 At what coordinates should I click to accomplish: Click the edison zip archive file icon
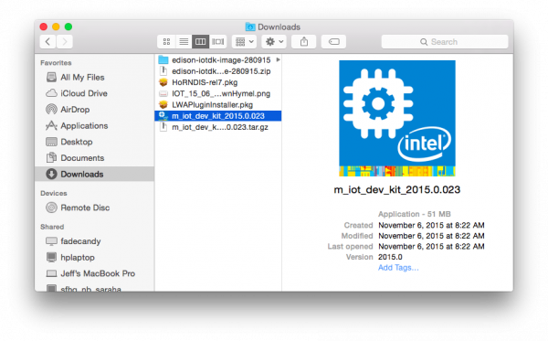163,71
